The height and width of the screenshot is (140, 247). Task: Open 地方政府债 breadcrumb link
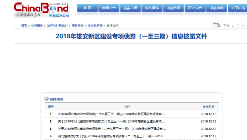95,26
